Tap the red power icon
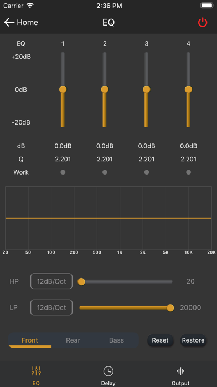This screenshot has height=387, width=217. click(x=203, y=22)
